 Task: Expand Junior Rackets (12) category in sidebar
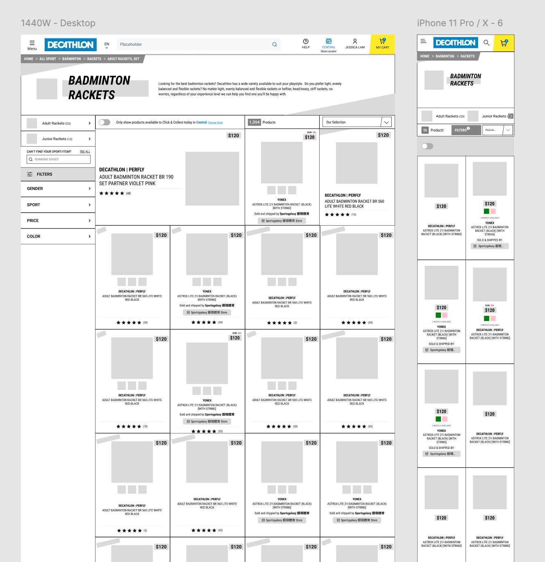pyautogui.click(x=58, y=139)
